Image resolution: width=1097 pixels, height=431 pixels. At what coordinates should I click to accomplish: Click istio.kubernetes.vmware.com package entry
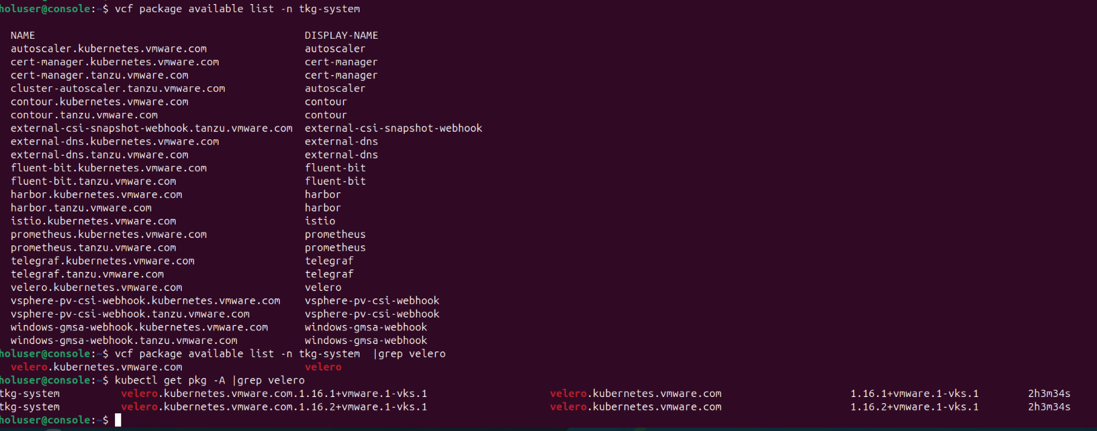coord(93,221)
